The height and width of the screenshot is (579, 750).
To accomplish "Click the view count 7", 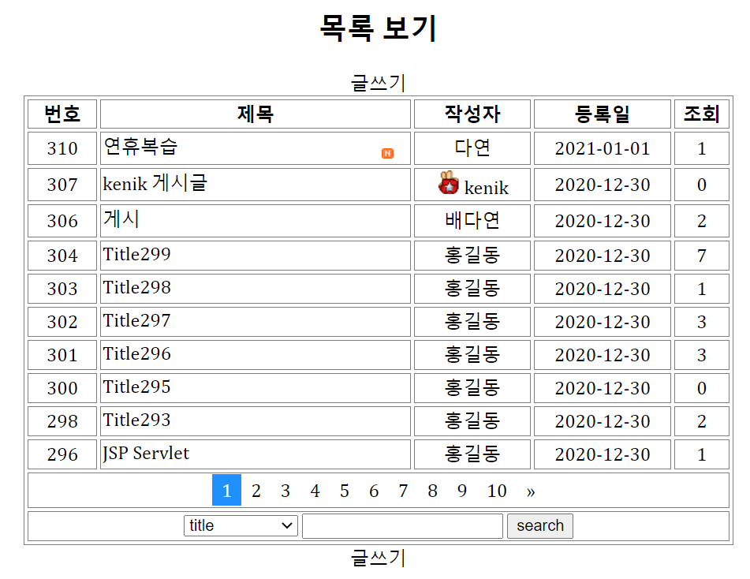I will 701,256.
